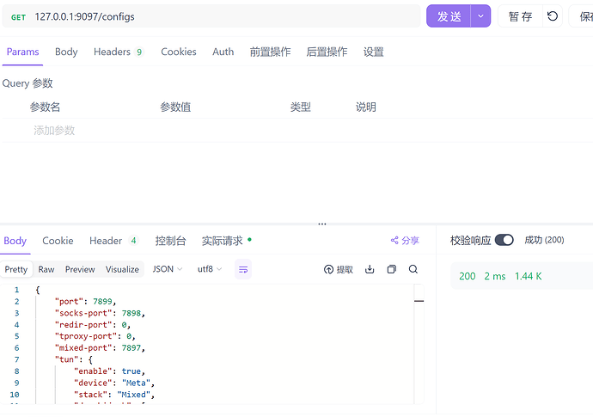Click the "mixed-port": 7897 line
The image size is (593, 417).
pos(100,348)
